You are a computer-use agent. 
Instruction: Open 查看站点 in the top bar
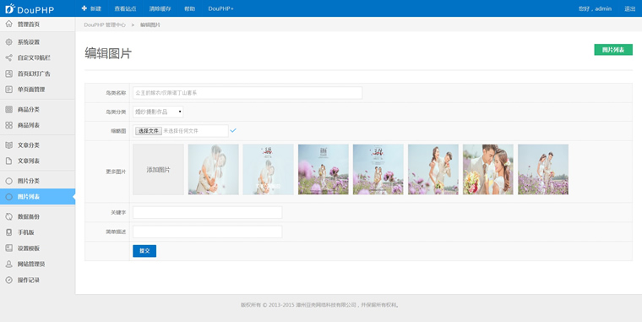coord(125,8)
